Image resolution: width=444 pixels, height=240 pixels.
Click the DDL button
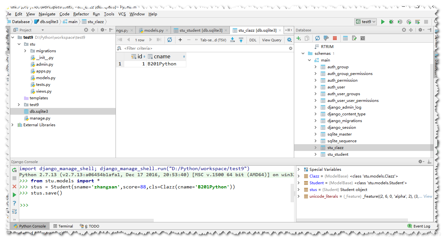point(253,40)
